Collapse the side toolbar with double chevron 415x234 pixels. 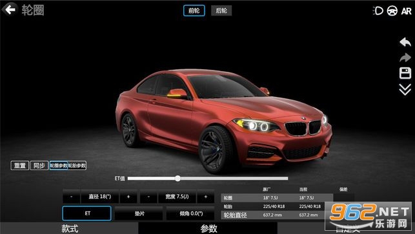pos(405,90)
